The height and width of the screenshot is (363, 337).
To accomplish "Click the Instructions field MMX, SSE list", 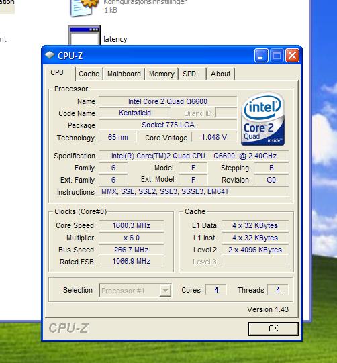I will 194,191.
